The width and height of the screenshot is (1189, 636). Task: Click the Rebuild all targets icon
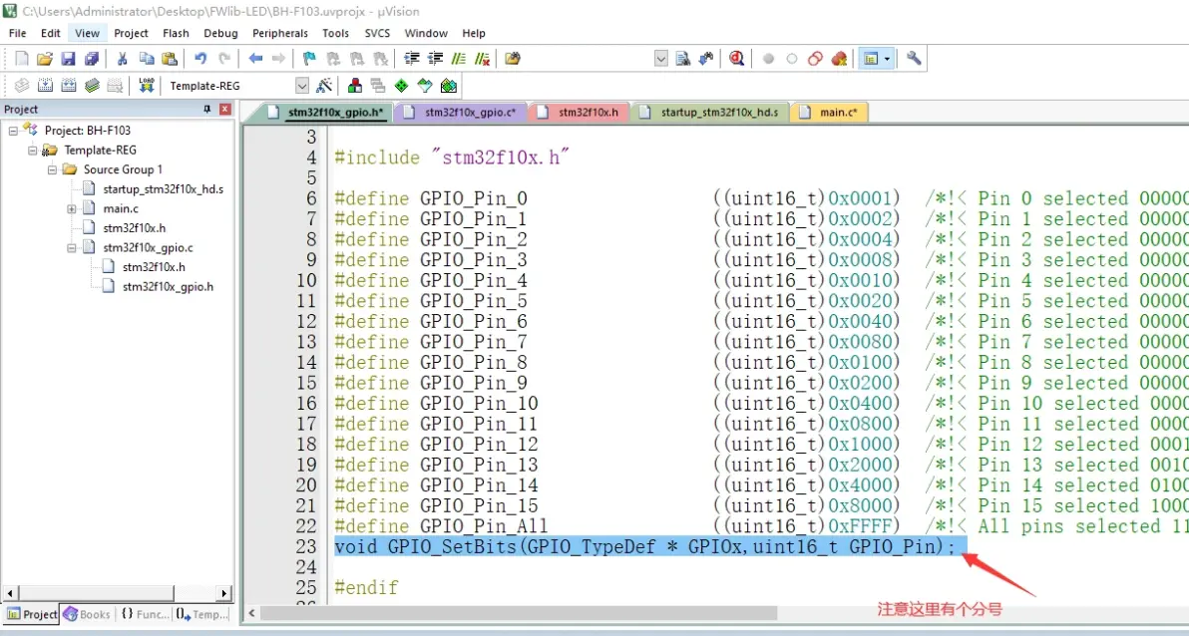pyautogui.click(x=68, y=86)
